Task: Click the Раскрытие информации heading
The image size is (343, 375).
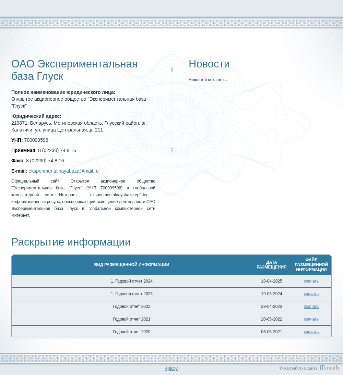Action: tap(71, 242)
